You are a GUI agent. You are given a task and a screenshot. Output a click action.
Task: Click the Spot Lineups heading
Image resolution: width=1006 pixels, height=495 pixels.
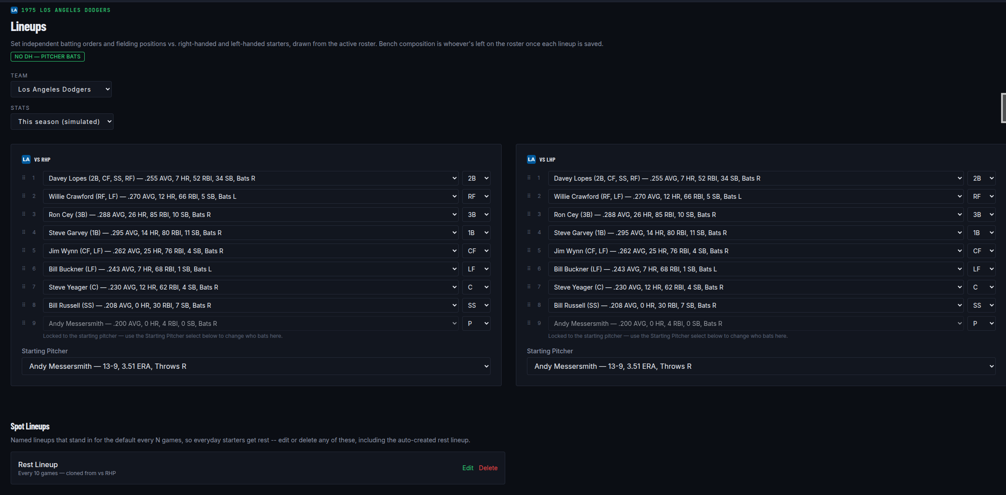click(30, 426)
